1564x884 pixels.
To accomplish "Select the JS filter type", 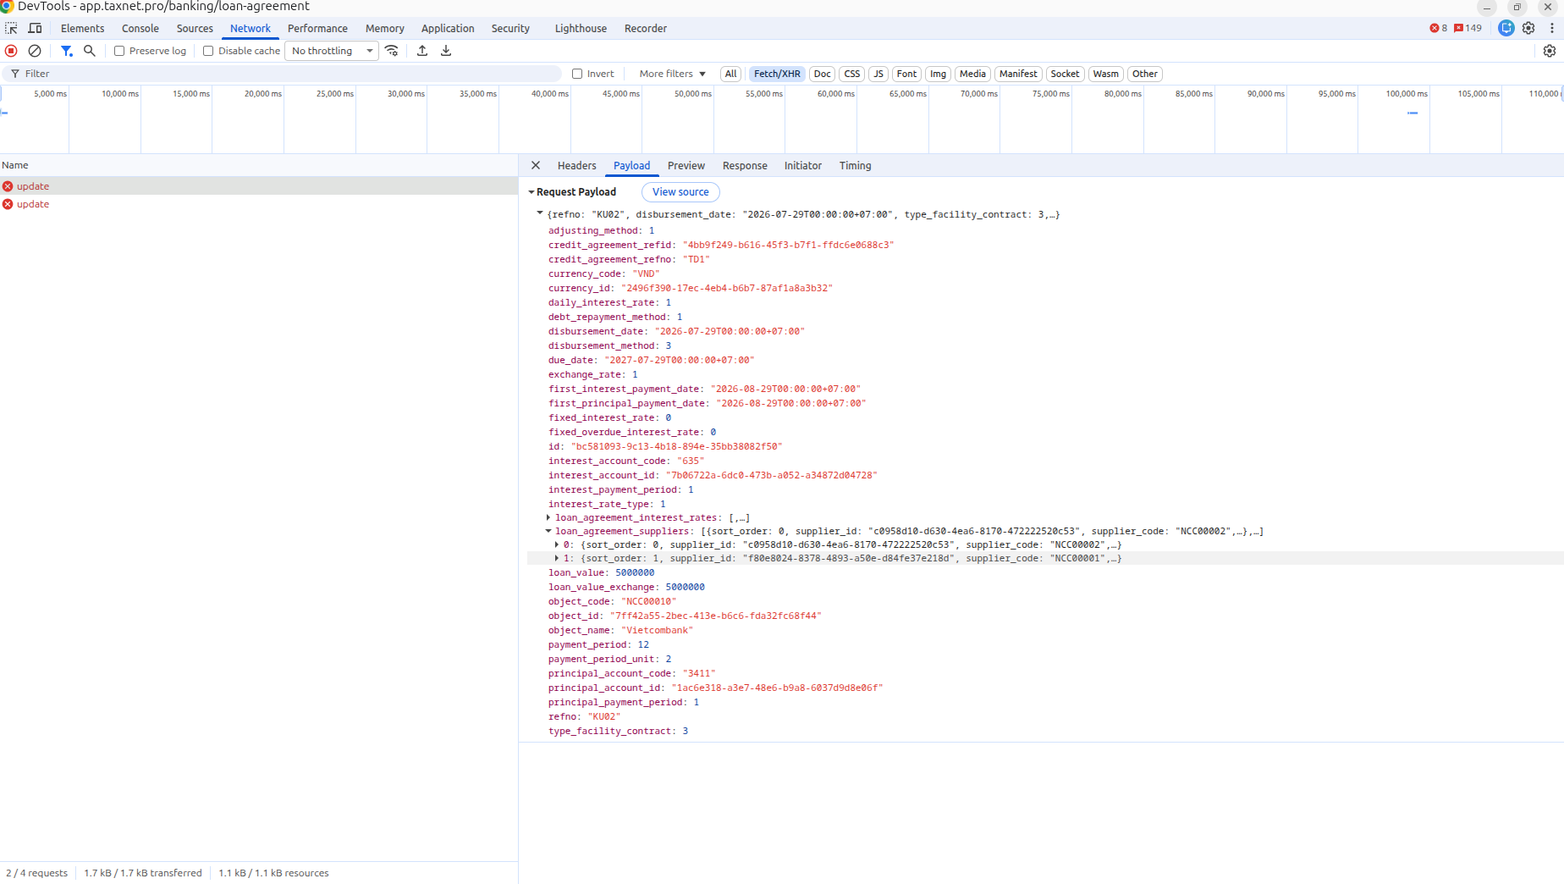I will tap(878, 74).
